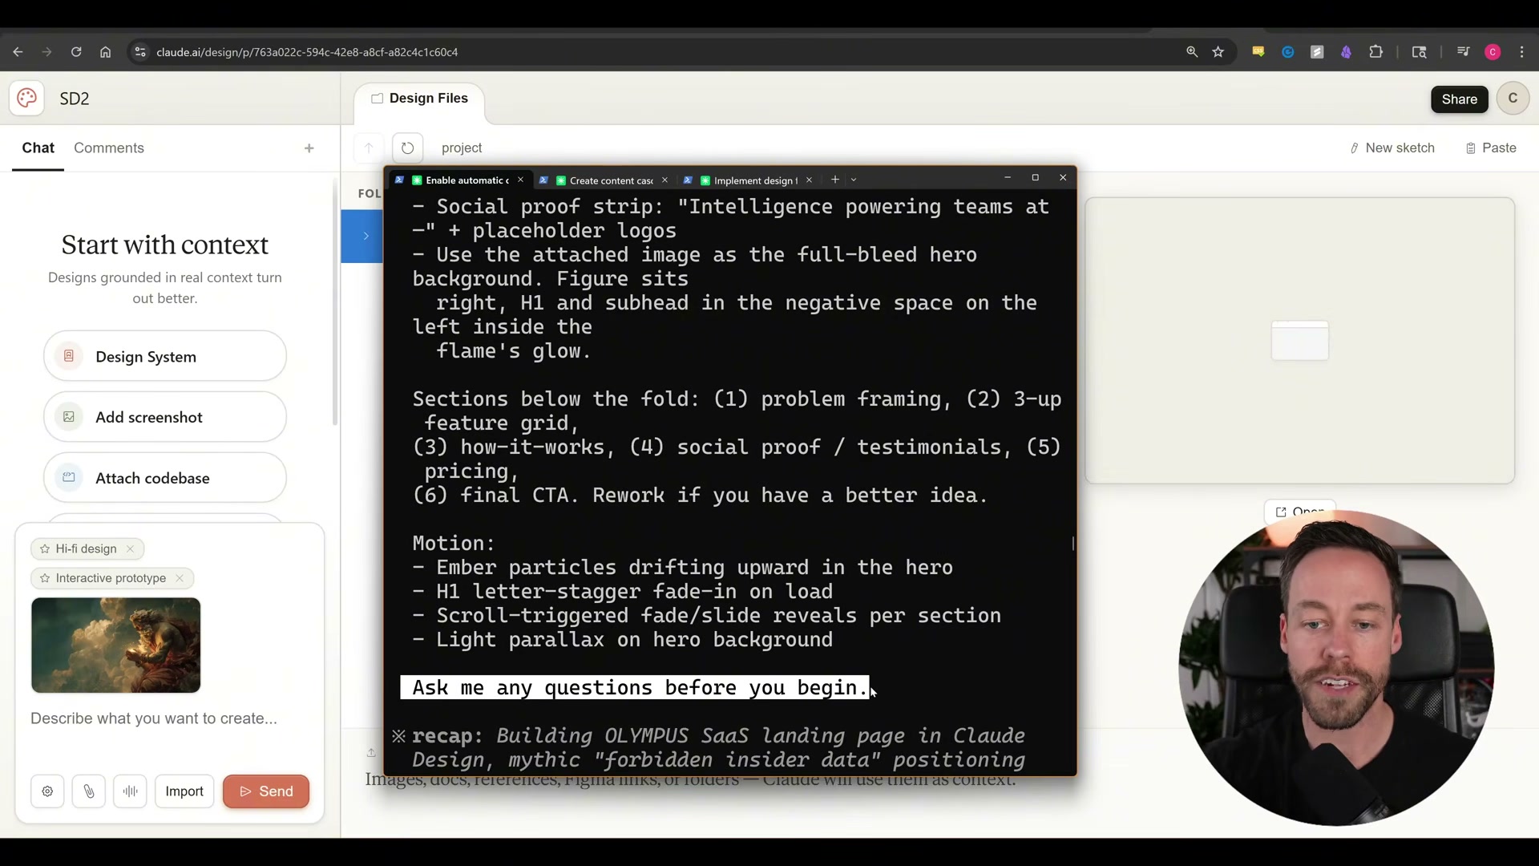This screenshot has height=866, width=1539.
Task: Click the project breadcrumb label
Action: [462, 148]
